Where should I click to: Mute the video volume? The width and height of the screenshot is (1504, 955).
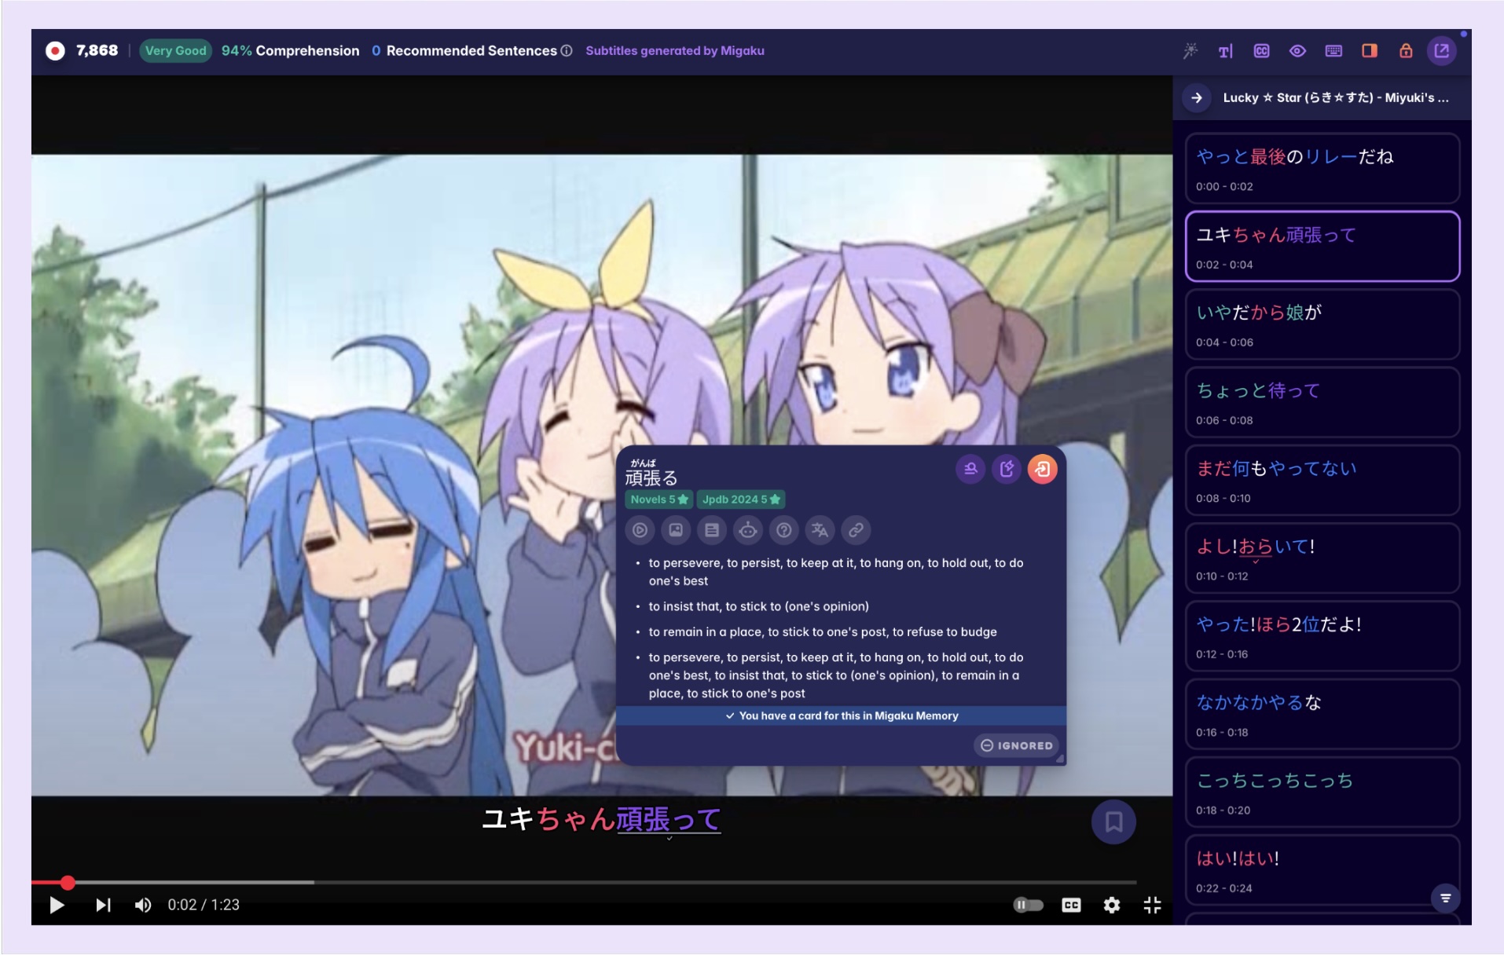tap(143, 906)
